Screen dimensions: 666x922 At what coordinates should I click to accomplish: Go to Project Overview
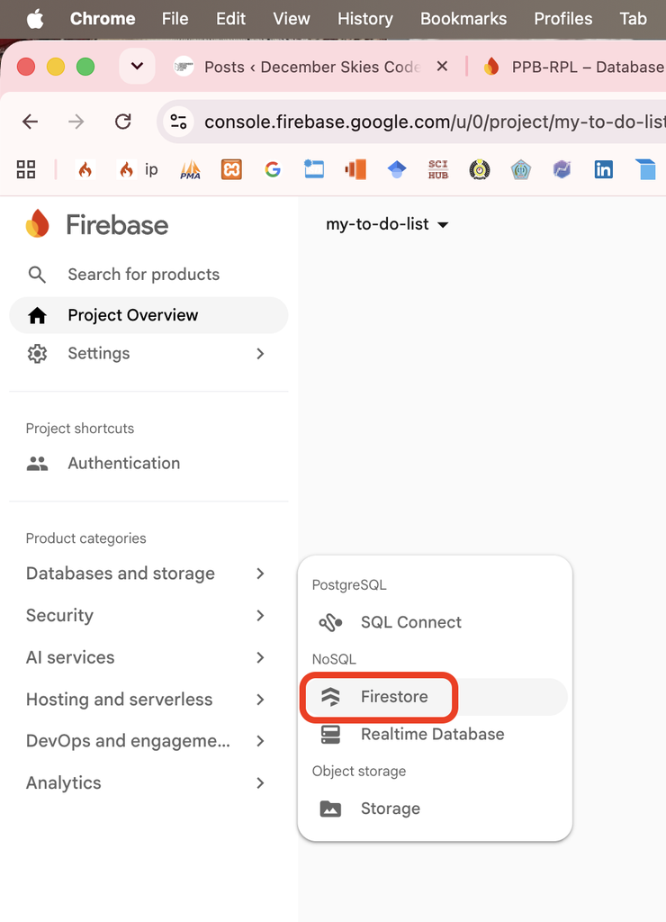pyautogui.click(x=148, y=315)
